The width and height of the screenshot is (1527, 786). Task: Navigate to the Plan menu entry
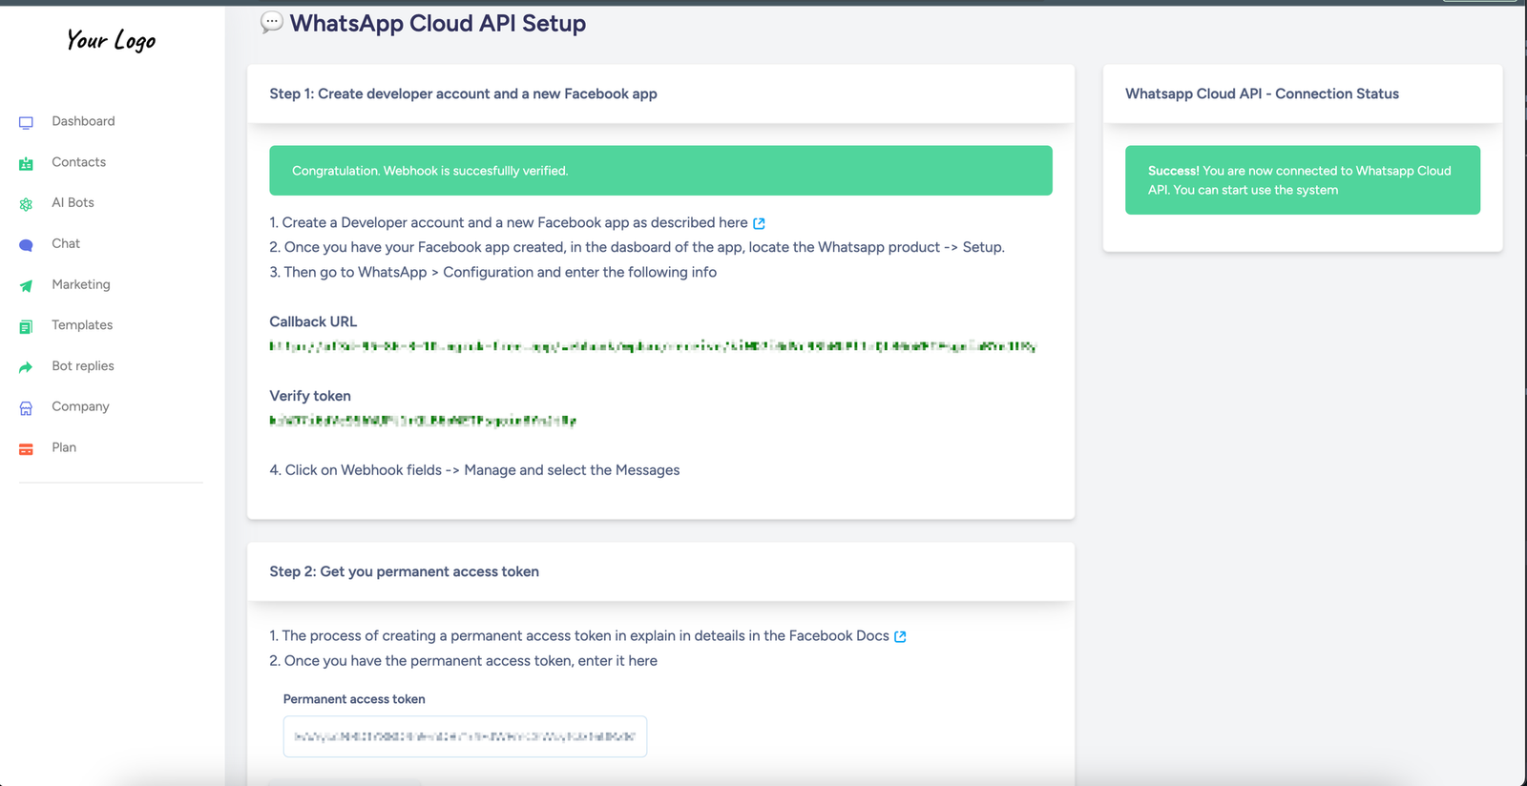pos(64,447)
